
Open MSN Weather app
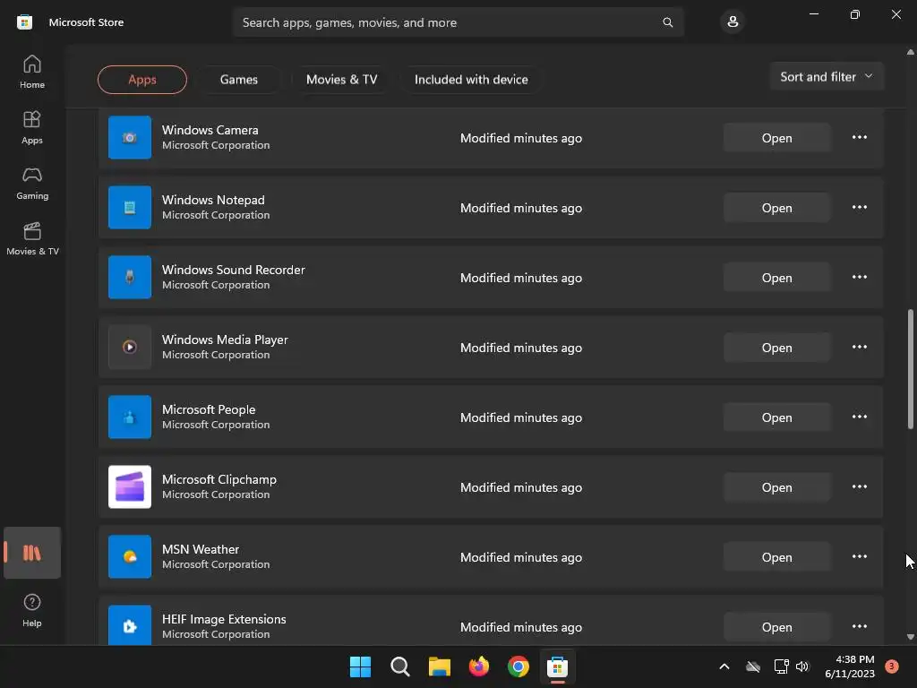tap(776, 557)
